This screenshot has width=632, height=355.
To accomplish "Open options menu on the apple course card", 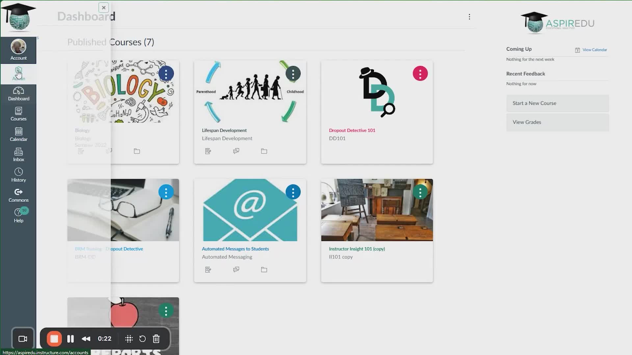I will 166,311.
